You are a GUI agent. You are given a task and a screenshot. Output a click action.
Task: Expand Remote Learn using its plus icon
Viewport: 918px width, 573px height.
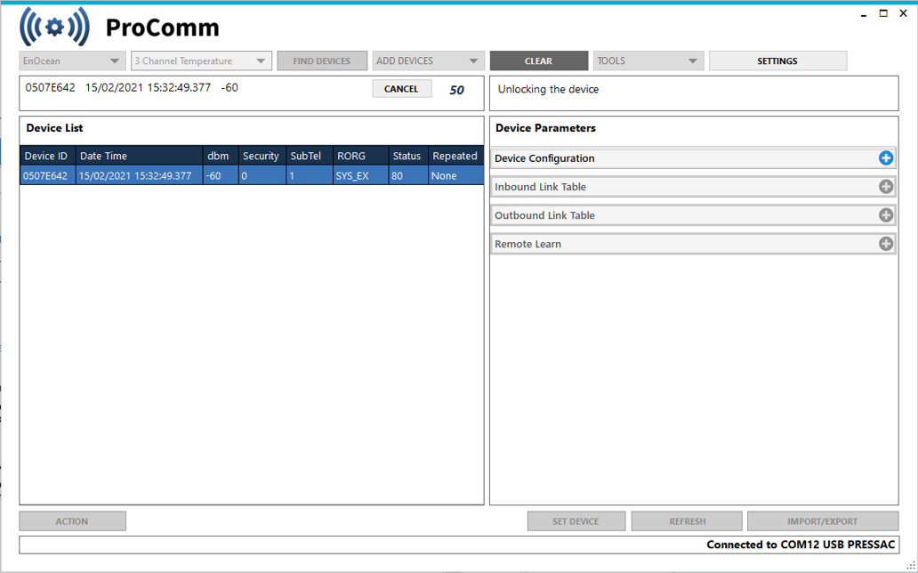point(886,243)
